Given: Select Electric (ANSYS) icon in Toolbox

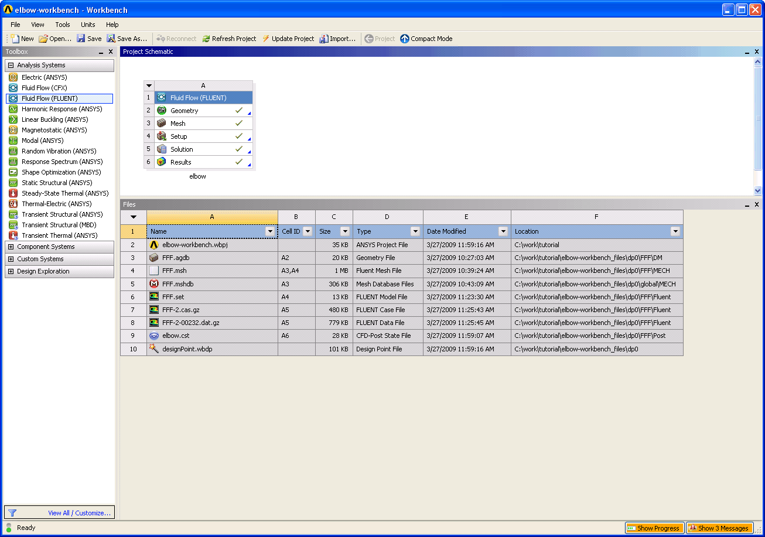Looking at the screenshot, I should [13, 77].
